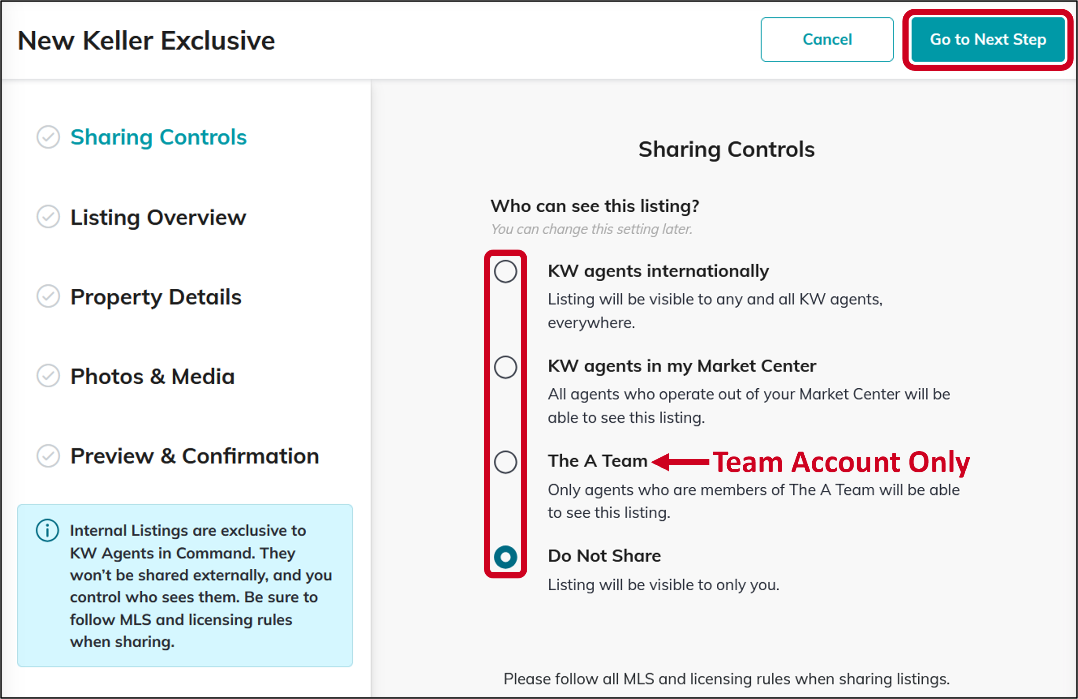The height and width of the screenshot is (699, 1078).
Task: Choose KW agents in my Market Center
Action: pyautogui.click(x=505, y=367)
